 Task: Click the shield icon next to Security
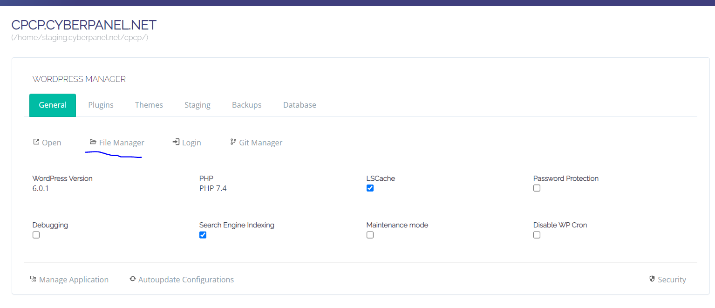pos(652,279)
